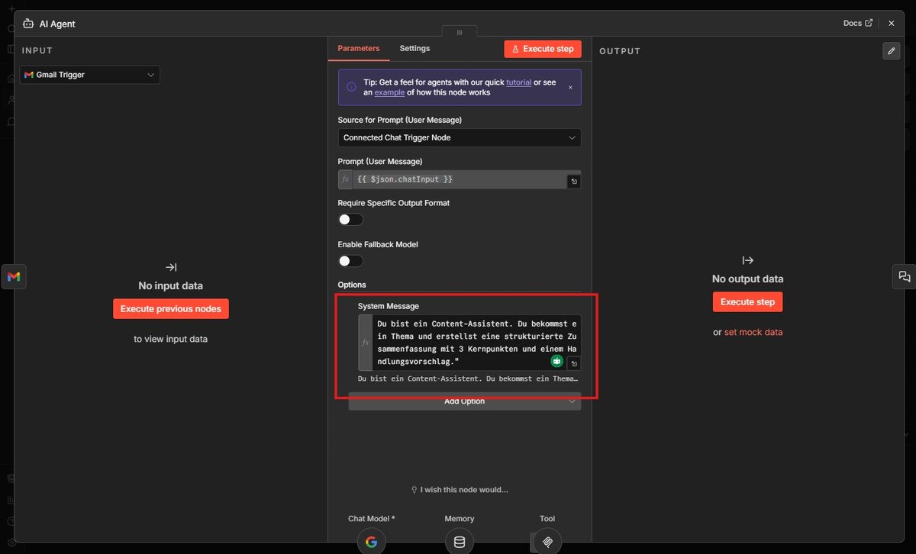Click the Tool connector icon
This screenshot has width=916, height=554.
point(547,541)
